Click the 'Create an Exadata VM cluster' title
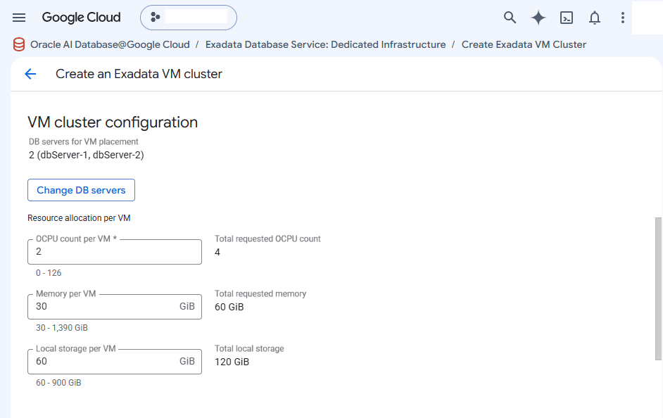 (x=139, y=74)
